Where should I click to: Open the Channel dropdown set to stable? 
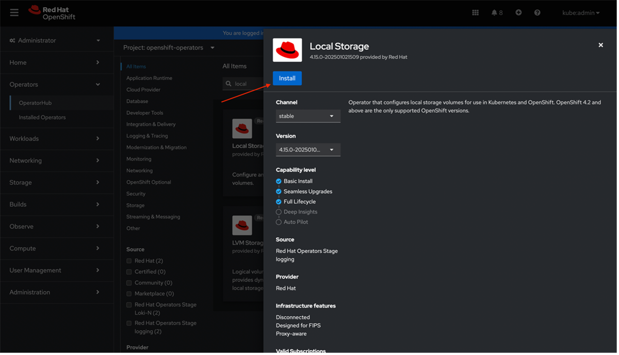coord(308,116)
